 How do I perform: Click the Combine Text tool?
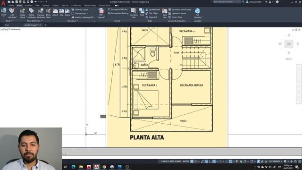[x=134, y=13]
